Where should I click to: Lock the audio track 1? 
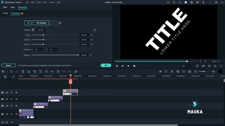point(7,122)
